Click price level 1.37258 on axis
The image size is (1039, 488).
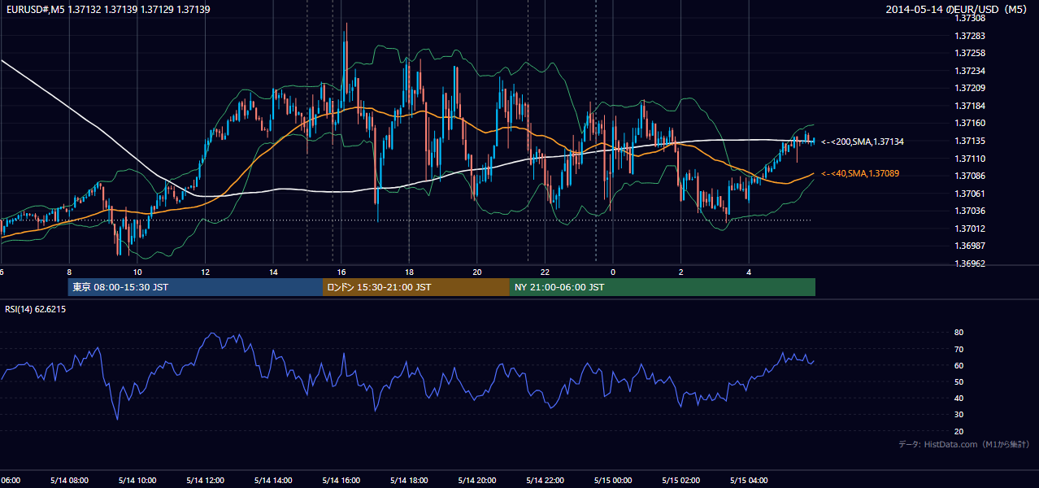click(970, 53)
